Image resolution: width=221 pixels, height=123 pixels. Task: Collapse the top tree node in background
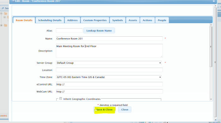click(1, 13)
